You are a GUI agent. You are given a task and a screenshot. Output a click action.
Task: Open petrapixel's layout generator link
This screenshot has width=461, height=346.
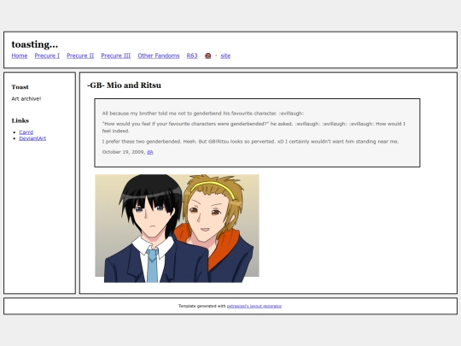254,306
